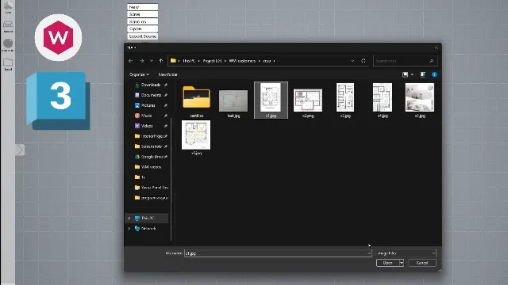Choose Save as from the file menu
The width and height of the screenshot is (508, 285).
pyautogui.click(x=143, y=21)
